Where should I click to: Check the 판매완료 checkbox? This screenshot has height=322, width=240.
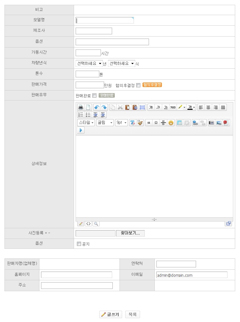click(94, 95)
